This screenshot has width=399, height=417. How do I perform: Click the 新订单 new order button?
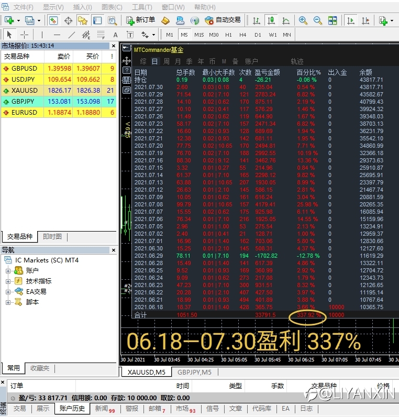tap(140, 20)
